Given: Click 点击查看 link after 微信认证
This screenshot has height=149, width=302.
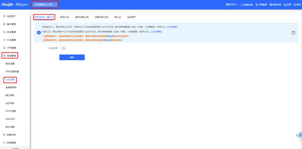Looking at the screenshot, I should click(172, 27).
